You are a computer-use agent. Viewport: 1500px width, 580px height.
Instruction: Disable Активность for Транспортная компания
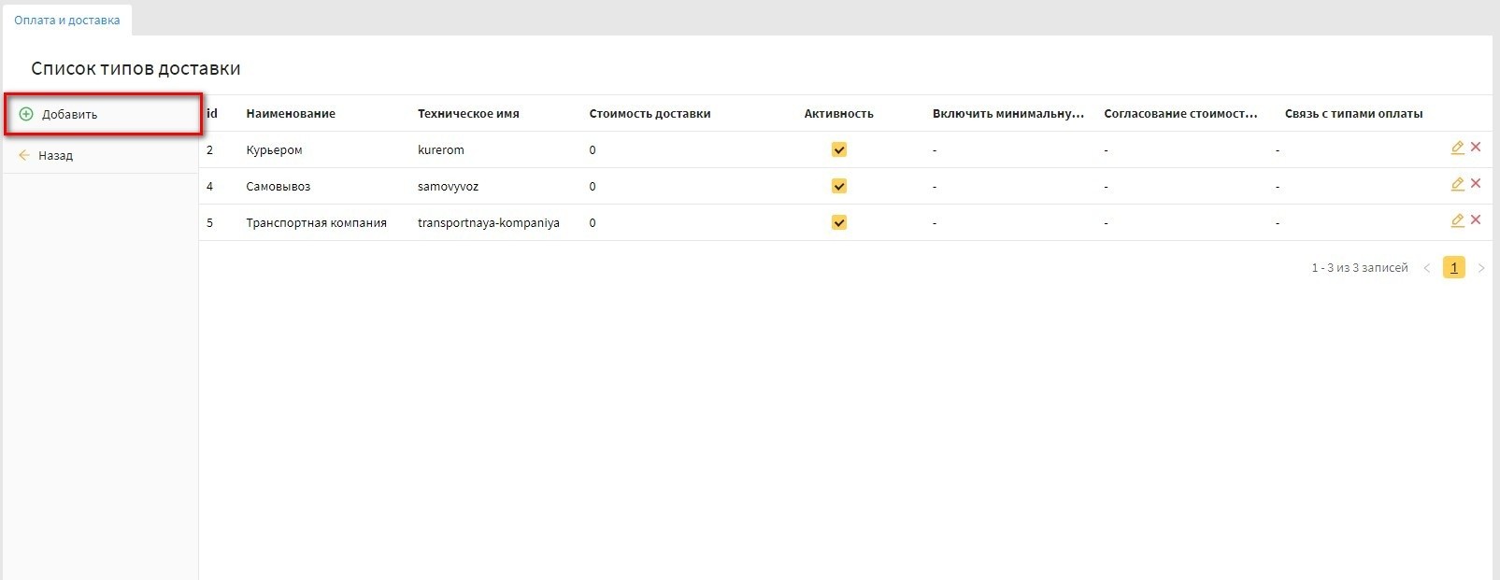838,222
